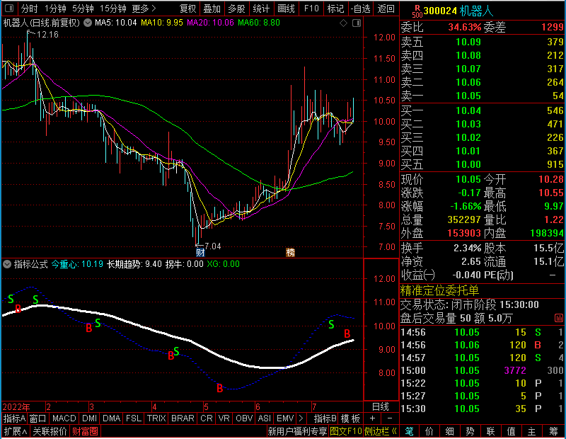
Task: Click the 复权 button
Action: pos(188,8)
